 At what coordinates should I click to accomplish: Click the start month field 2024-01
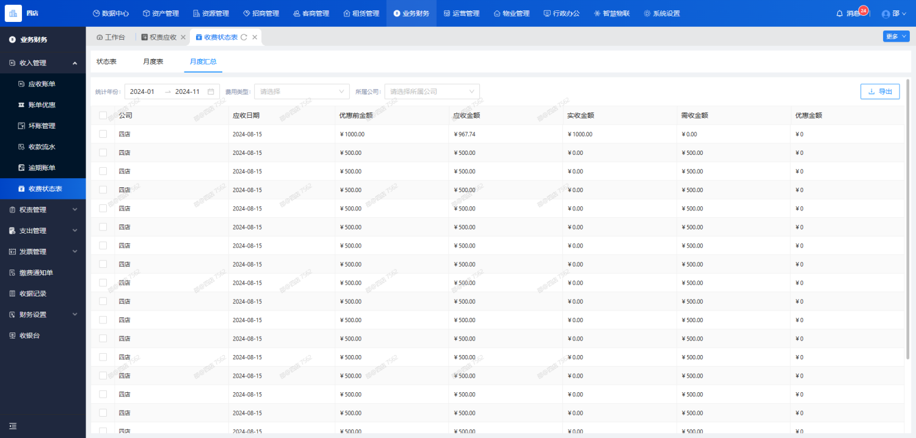[x=142, y=92]
